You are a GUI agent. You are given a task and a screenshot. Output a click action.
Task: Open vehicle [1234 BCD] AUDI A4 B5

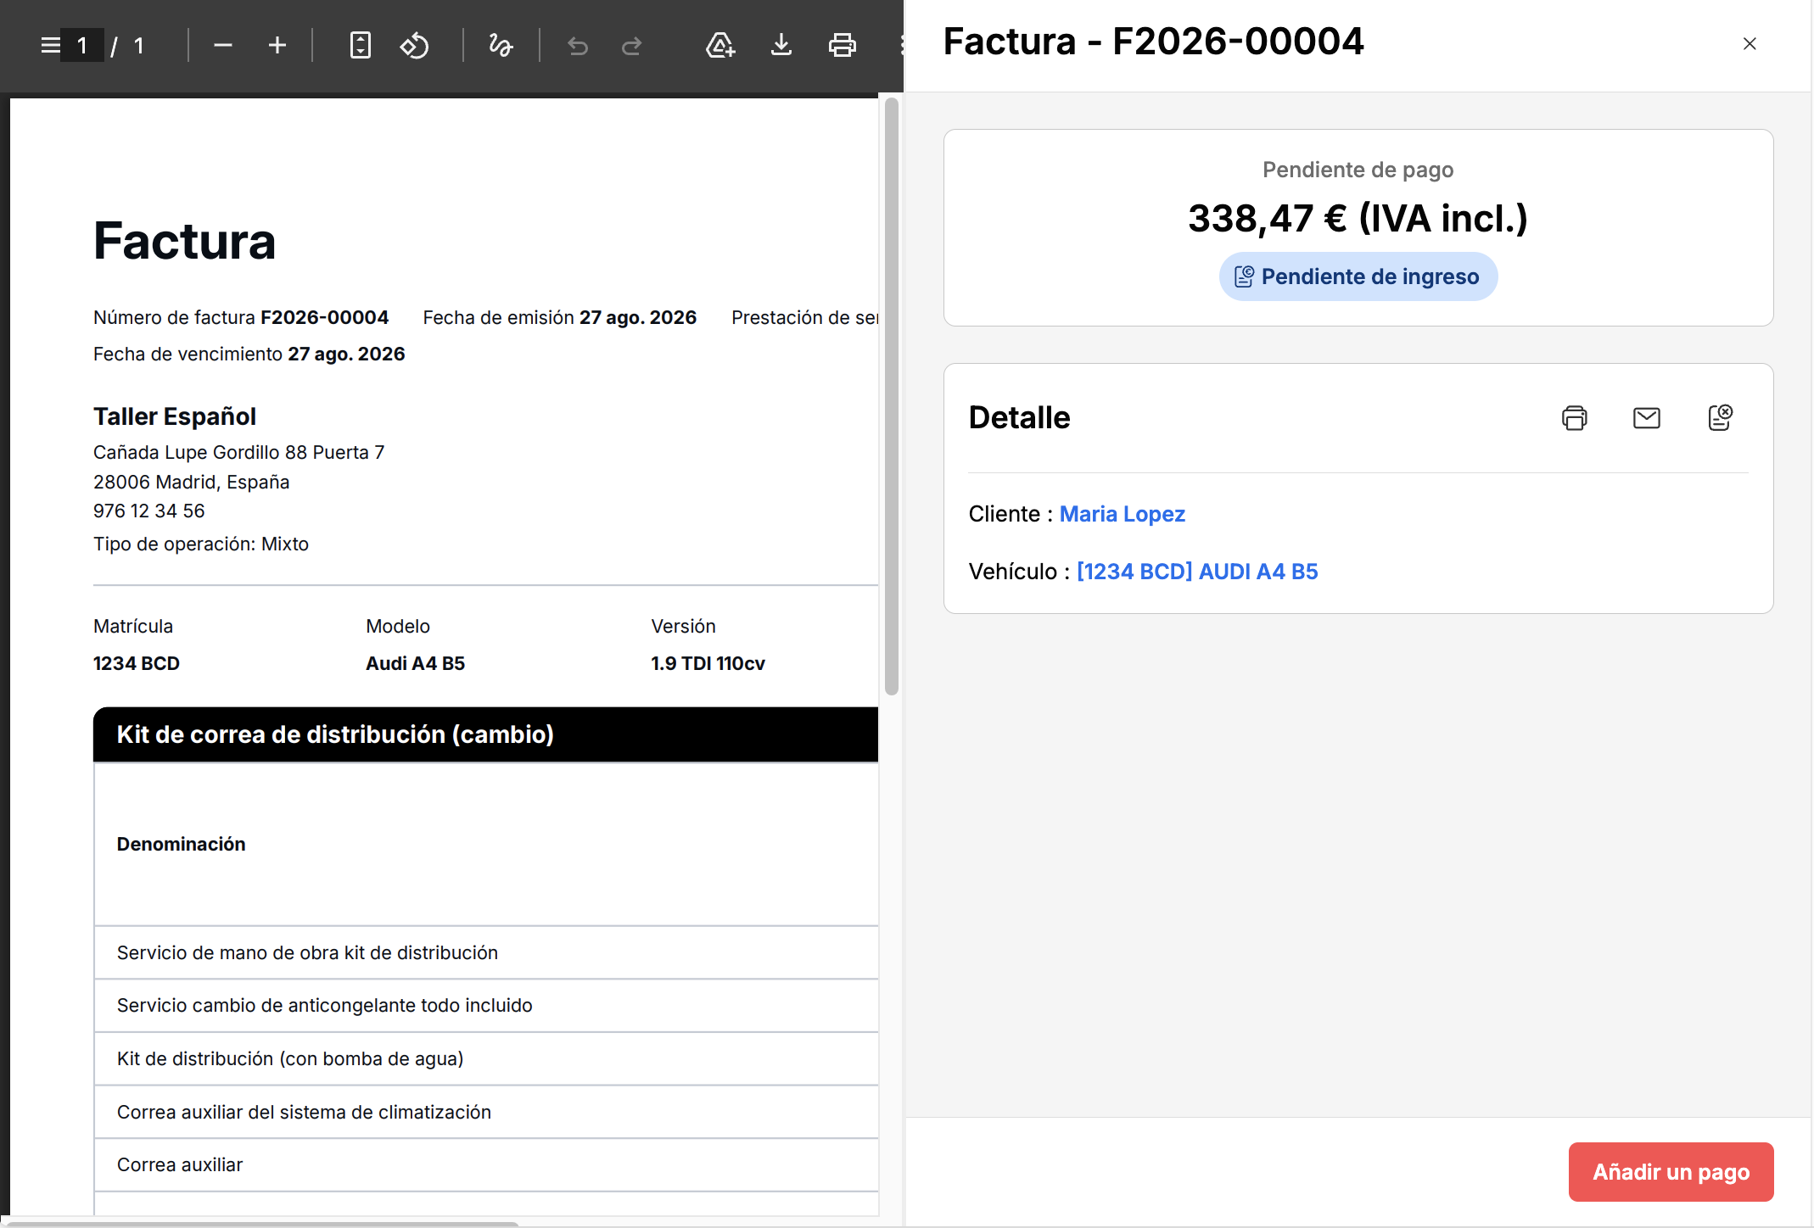click(x=1197, y=572)
